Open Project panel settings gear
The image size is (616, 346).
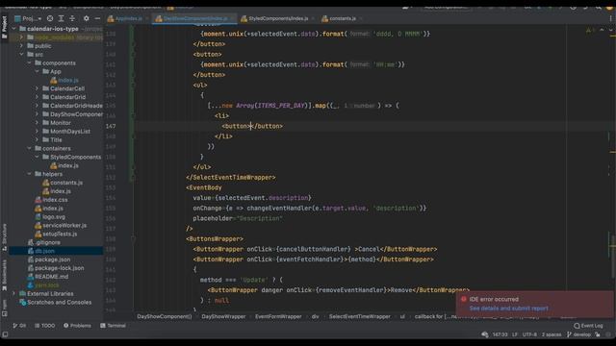click(86, 18)
